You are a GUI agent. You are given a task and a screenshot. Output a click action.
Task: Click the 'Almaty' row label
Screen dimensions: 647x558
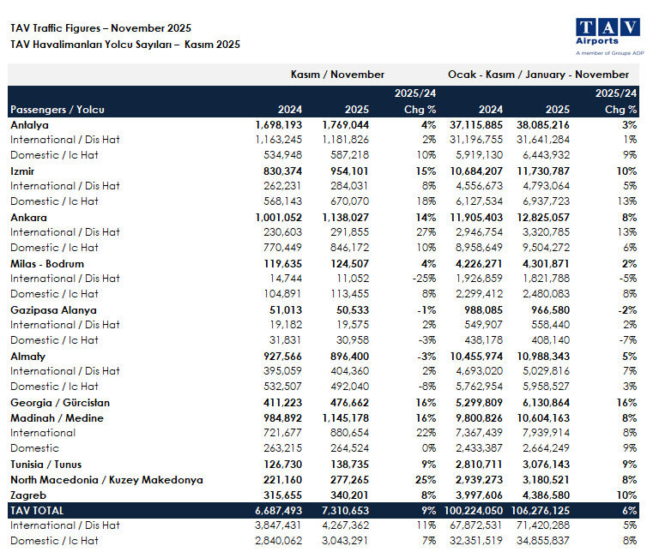tap(27, 357)
